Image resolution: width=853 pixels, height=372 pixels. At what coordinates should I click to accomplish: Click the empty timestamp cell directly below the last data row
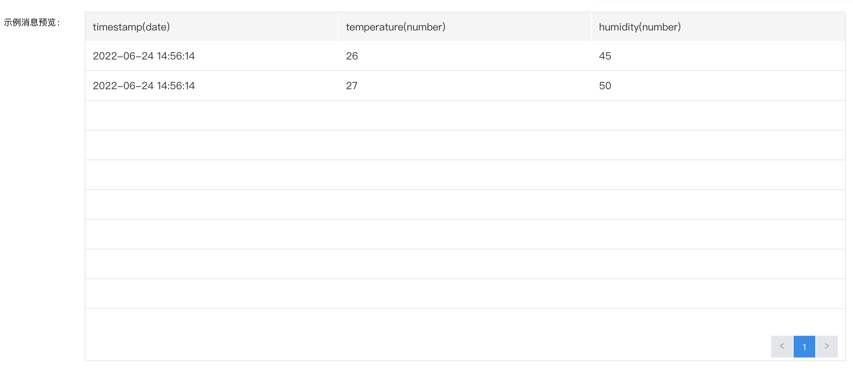(212, 115)
